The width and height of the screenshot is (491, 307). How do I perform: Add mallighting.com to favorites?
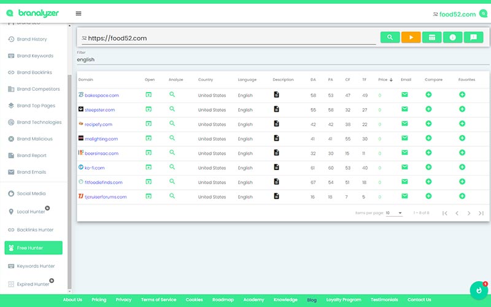462,138
